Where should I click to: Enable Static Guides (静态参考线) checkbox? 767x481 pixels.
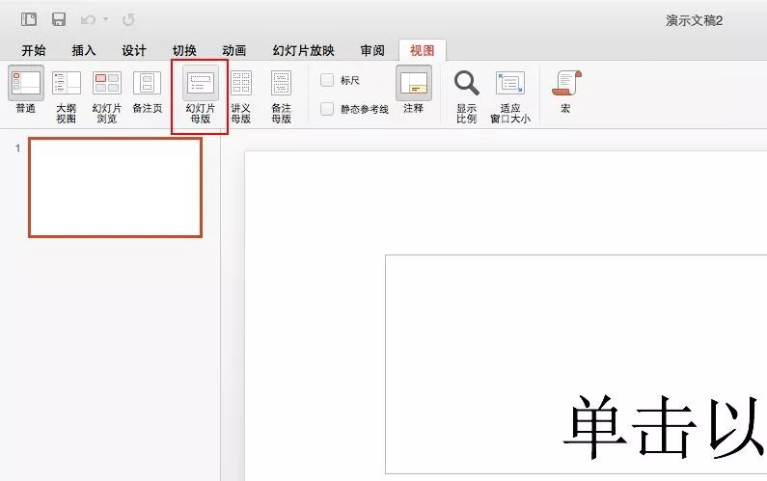pos(328,109)
